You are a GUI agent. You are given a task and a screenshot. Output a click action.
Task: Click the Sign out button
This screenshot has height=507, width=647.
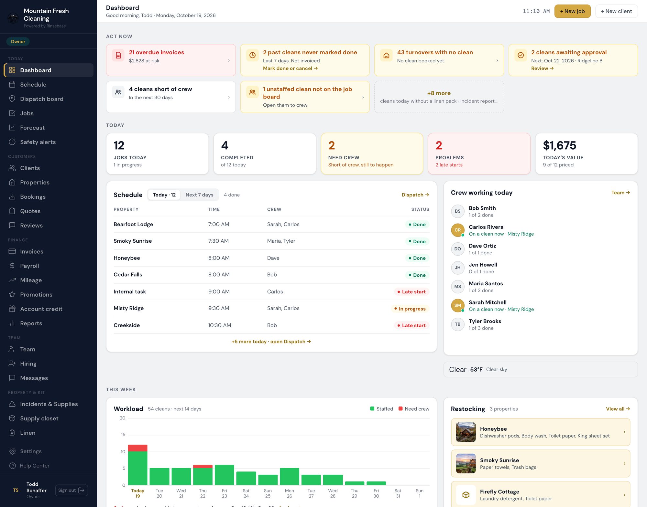pyautogui.click(x=71, y=490)
